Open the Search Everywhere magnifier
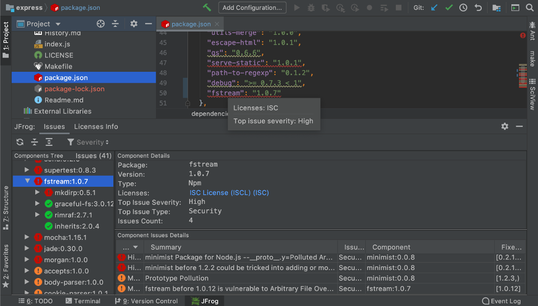Screen dimensions: 538x306 coord(530,8)
